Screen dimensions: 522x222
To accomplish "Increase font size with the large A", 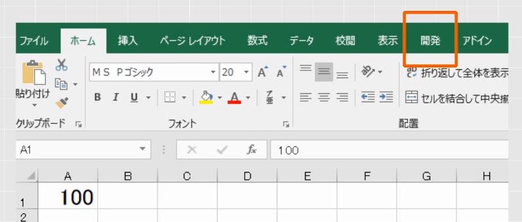I will point(263,72).
